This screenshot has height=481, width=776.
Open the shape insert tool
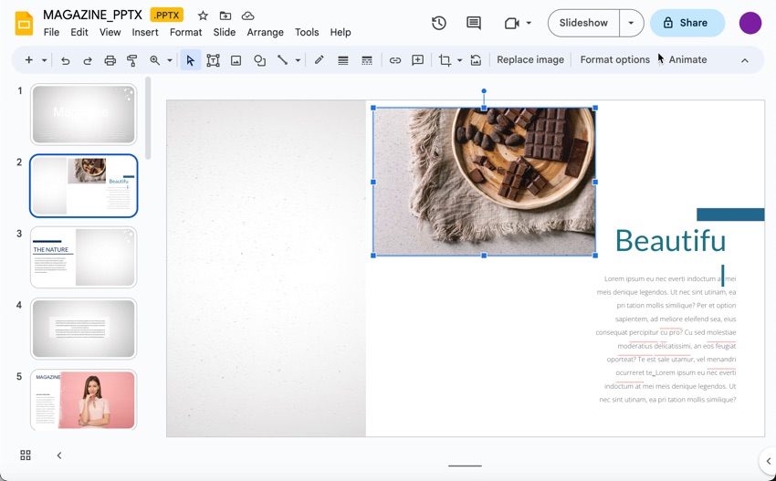[x=259, y=60]
